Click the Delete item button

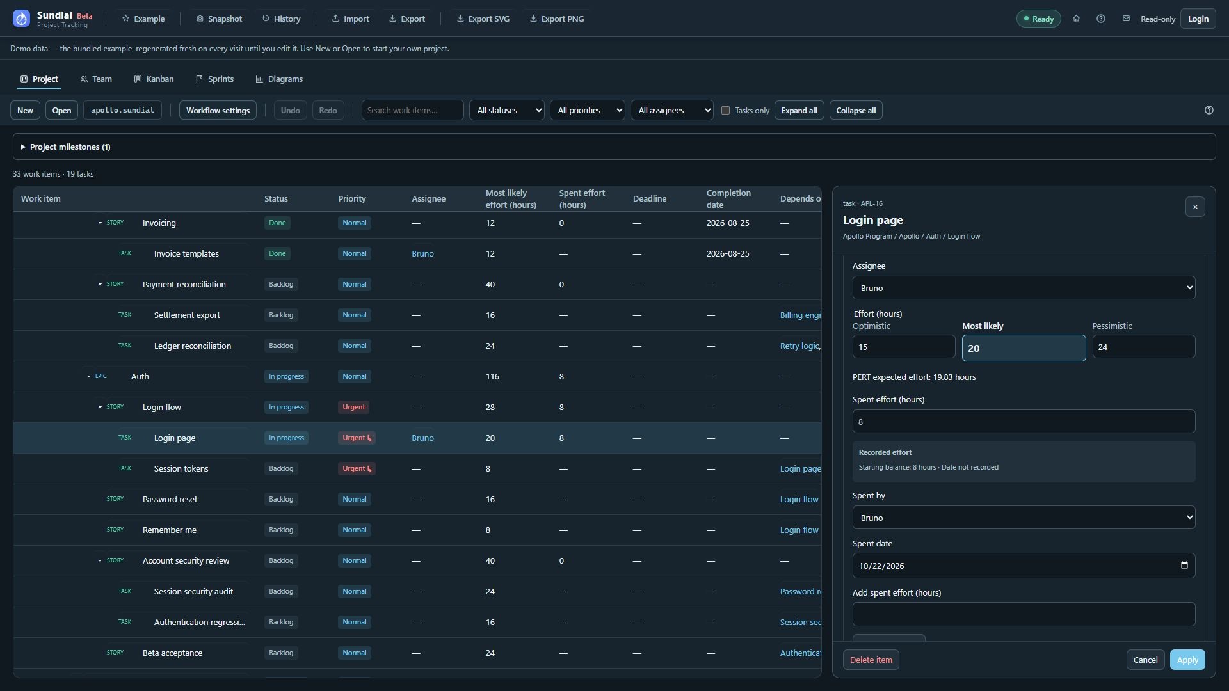(871, 660)
